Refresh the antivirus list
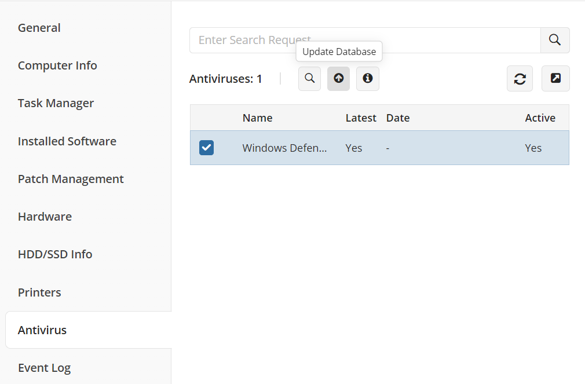This screenshot has width=585, height=384. point(520,79)
